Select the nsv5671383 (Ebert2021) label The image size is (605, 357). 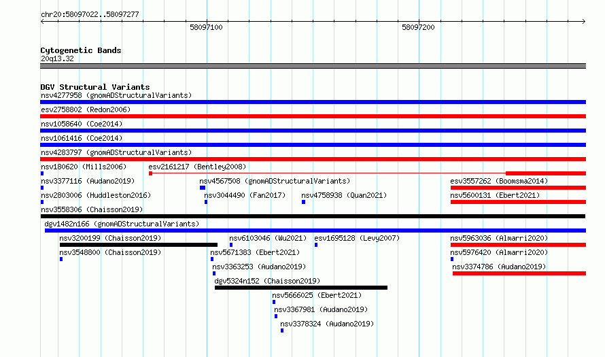[255, 252]
